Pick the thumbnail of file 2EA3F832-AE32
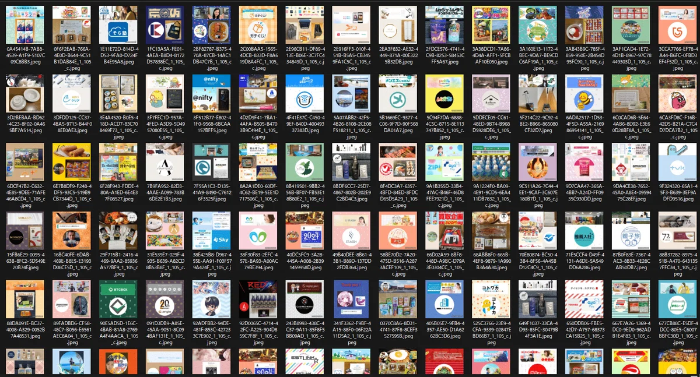Image resolution: width=700 pixels, height=377 pixels. (398, 25)
